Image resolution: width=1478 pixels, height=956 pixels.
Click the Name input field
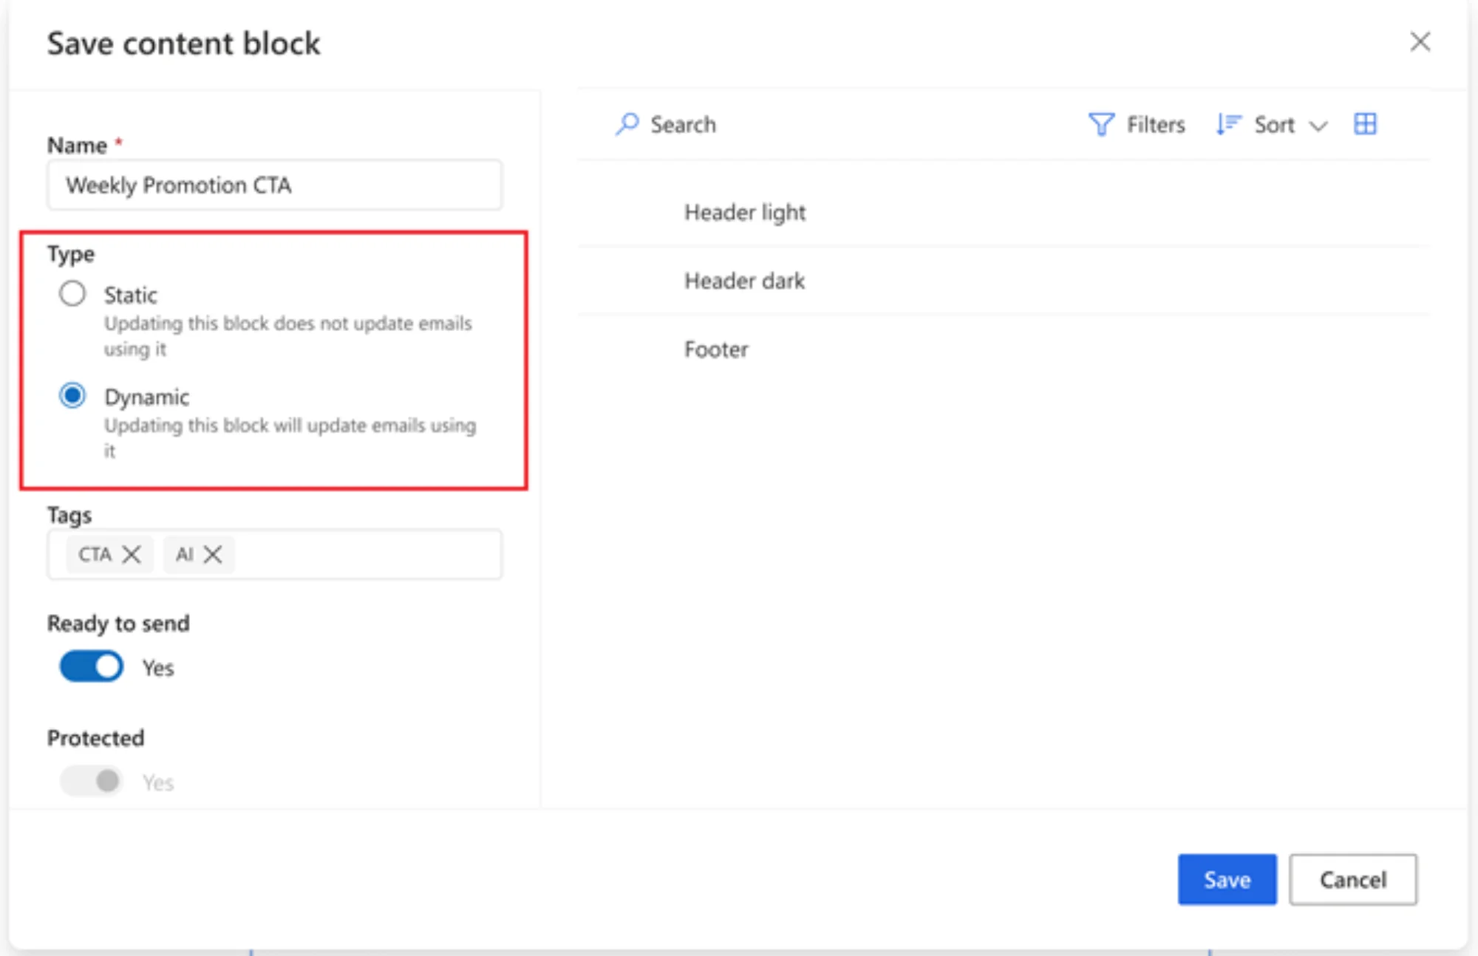[274, 185]
